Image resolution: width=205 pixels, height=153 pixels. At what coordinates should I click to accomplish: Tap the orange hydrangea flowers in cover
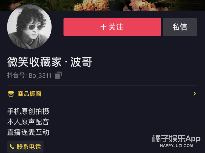pyautogui.click(x=92, y=6)
